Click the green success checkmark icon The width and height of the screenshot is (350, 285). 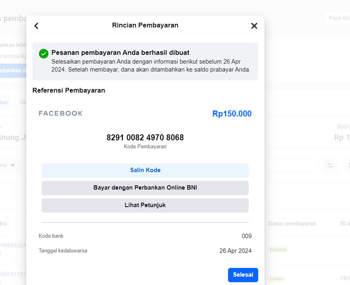pyautogui.click(x=44, y=54)
